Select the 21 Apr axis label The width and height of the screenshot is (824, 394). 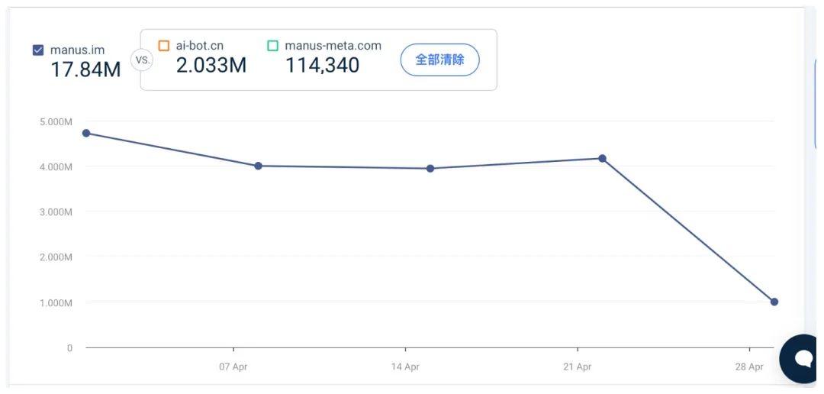(x=578, y=367)
